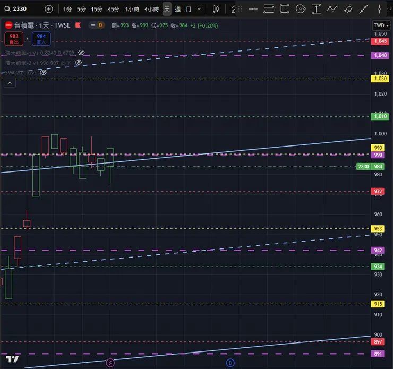393x369 pixels.
Task: Select the 月 monthly timeframe
Action: (x=189, y=9)
